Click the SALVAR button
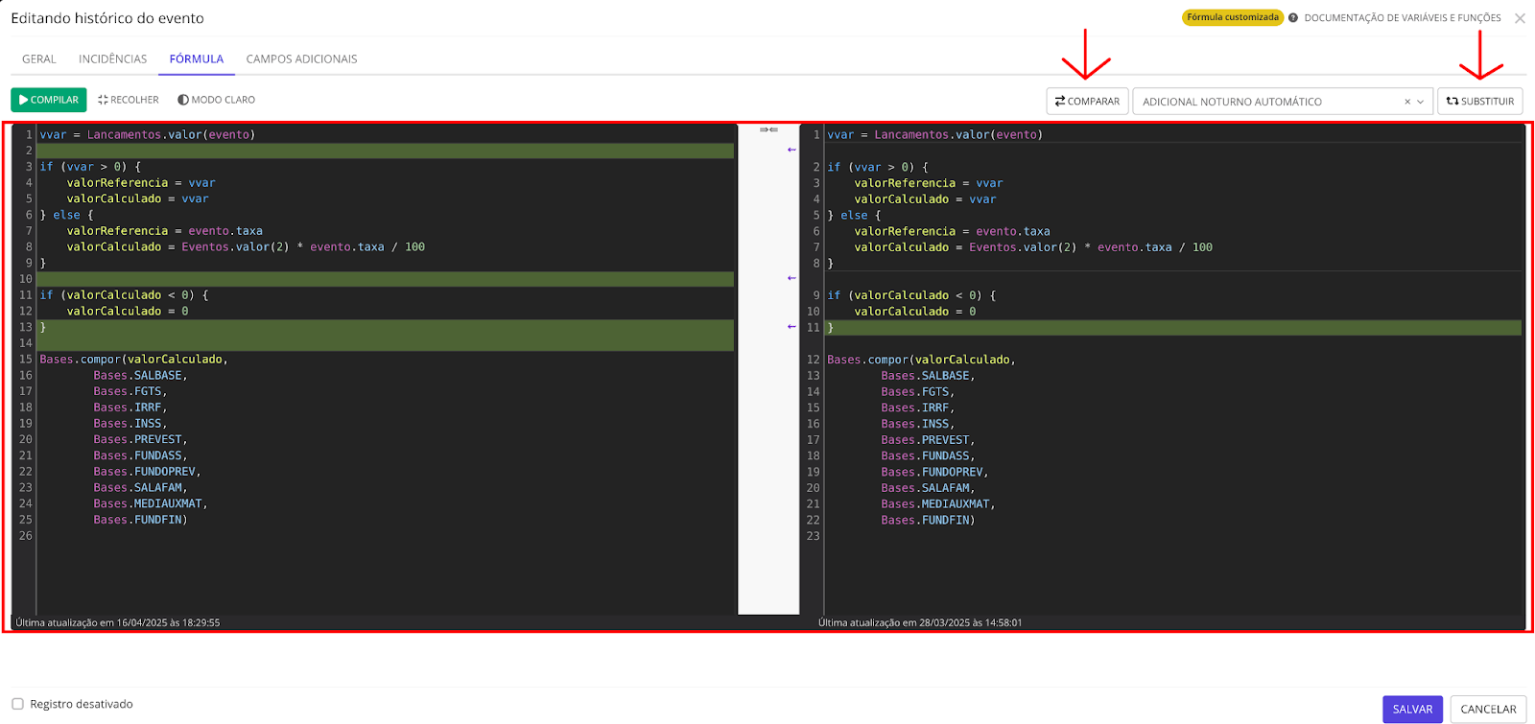1535x724 pixels. pyautogui.click(x=1412, y=710)
